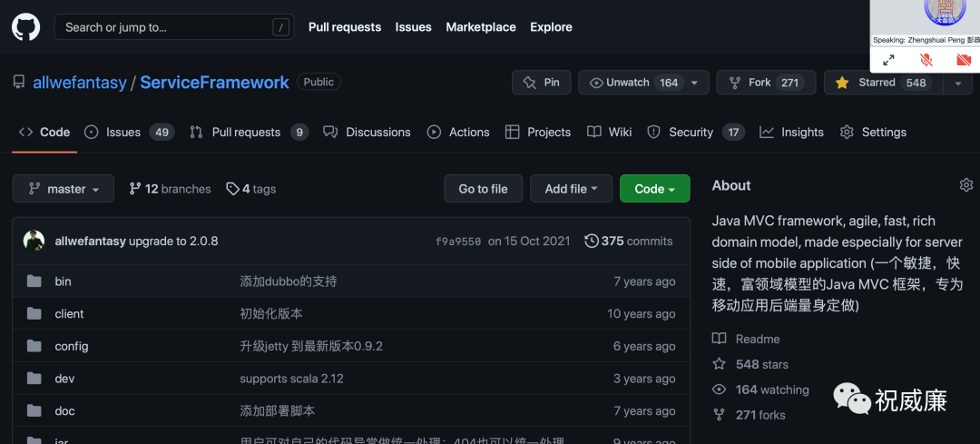Open the Insights tab
This screenshot has width=980, height=444.
pyautogui.click(x=791, y=132)
